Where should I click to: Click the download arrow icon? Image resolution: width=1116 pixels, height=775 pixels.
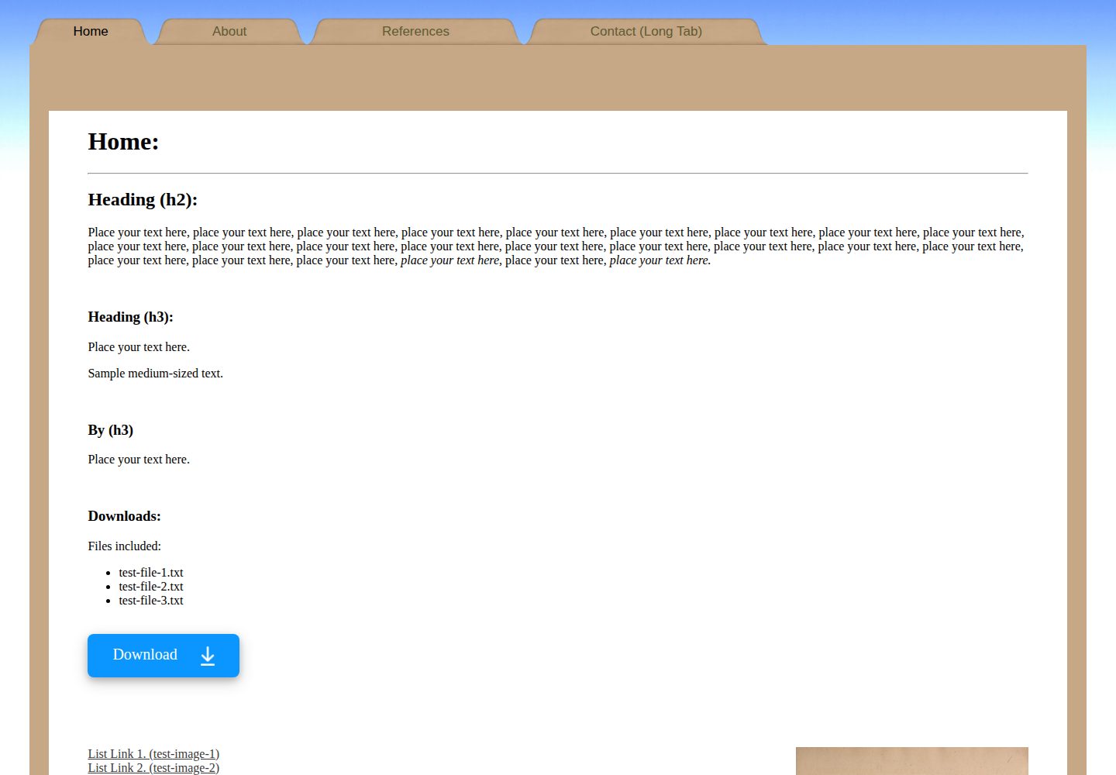[x=208, y=656]
